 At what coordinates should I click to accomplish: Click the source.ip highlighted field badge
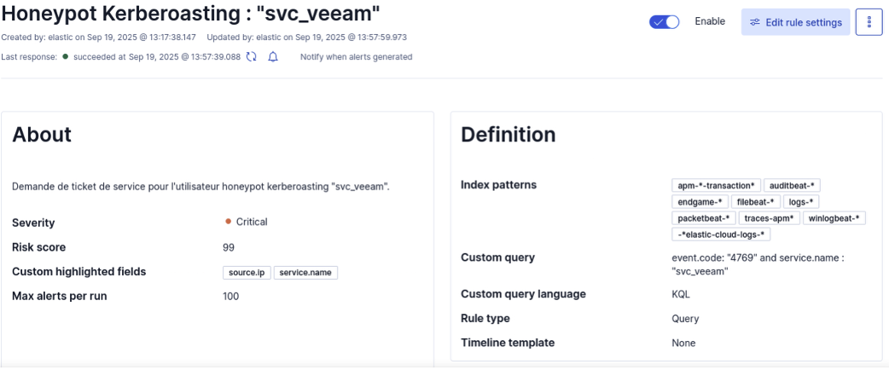click(x=247, y=273)
